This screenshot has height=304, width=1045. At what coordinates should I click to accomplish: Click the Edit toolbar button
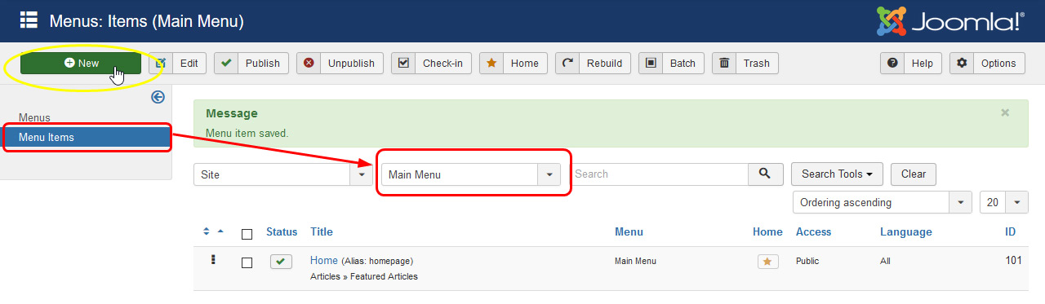pos(177,63)
